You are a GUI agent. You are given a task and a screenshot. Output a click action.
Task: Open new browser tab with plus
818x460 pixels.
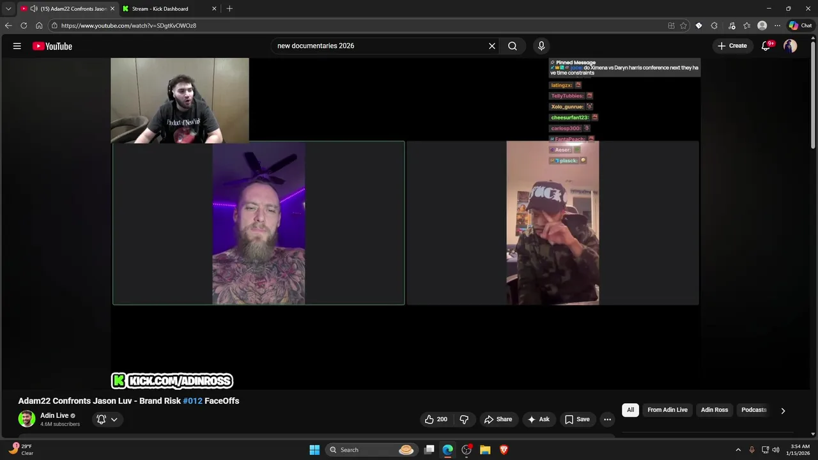click(229, 9)
